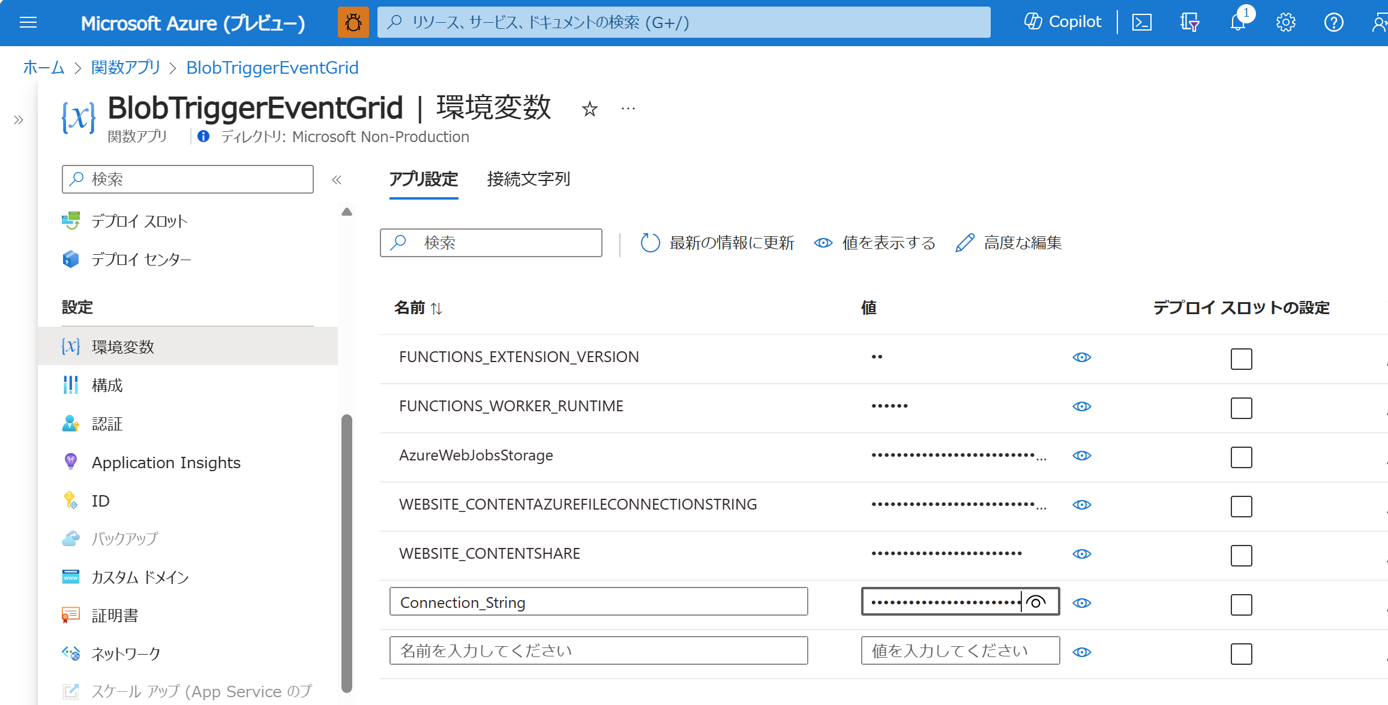Click the 名前を入力してください name field
The width and height of the screenshot is (1388, 705).
click(598, 650)
